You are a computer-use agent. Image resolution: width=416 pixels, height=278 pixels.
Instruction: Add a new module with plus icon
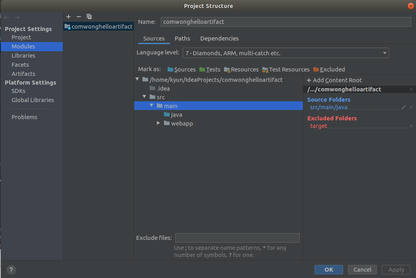68,17
